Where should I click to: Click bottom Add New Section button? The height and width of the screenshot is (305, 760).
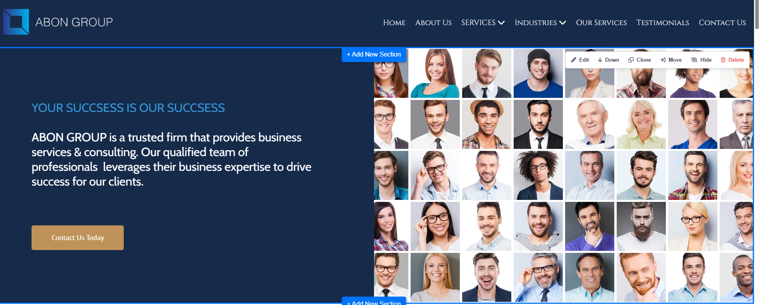374,302
